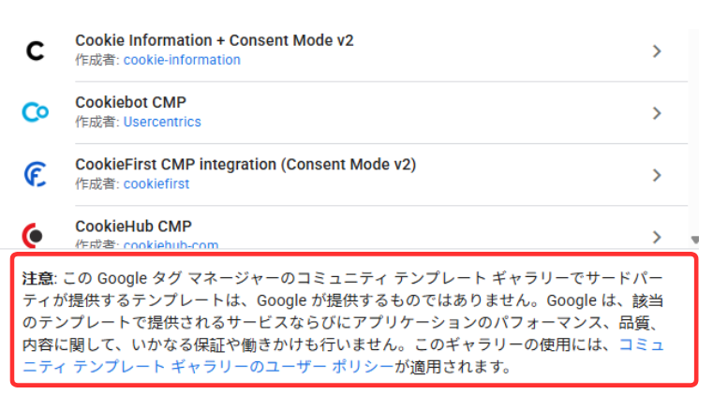Open Cookie Information template via its chevron
Screen dimensions: 713x409
coord(657,51)
